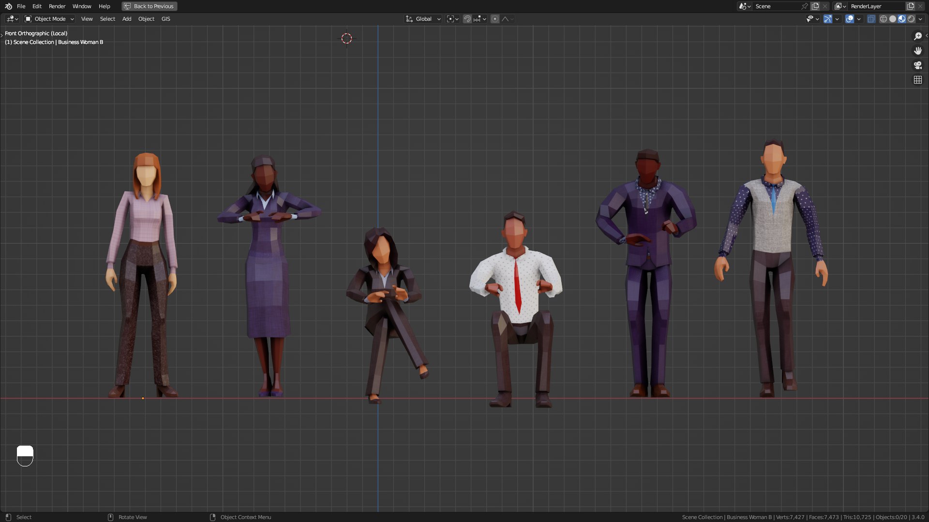This screenshot has height=522, width=929.
Task: Click the 'Front Orthographic (Local)' view label
Action: pyautogui.click(x=36, y=33)
